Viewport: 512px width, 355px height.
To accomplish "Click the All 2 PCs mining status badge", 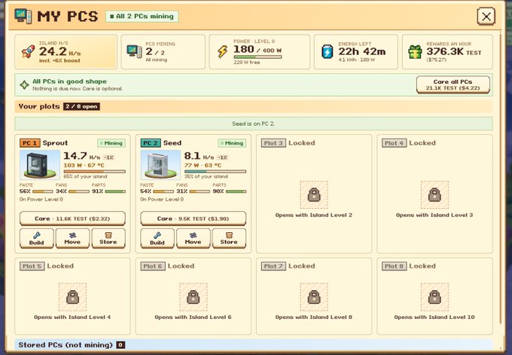I will [x=142, y=17].
